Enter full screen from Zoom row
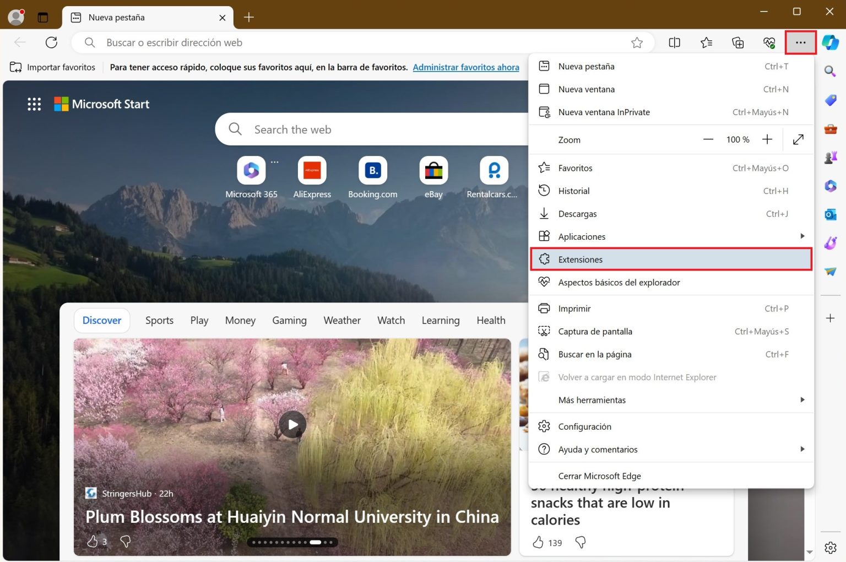Image resolution: width=846 pixels, height=562 pixels. (798, 140)
